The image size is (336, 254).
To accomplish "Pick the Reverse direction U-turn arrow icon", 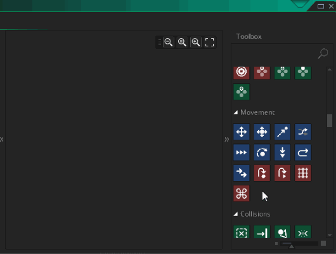I will point(303,152).
